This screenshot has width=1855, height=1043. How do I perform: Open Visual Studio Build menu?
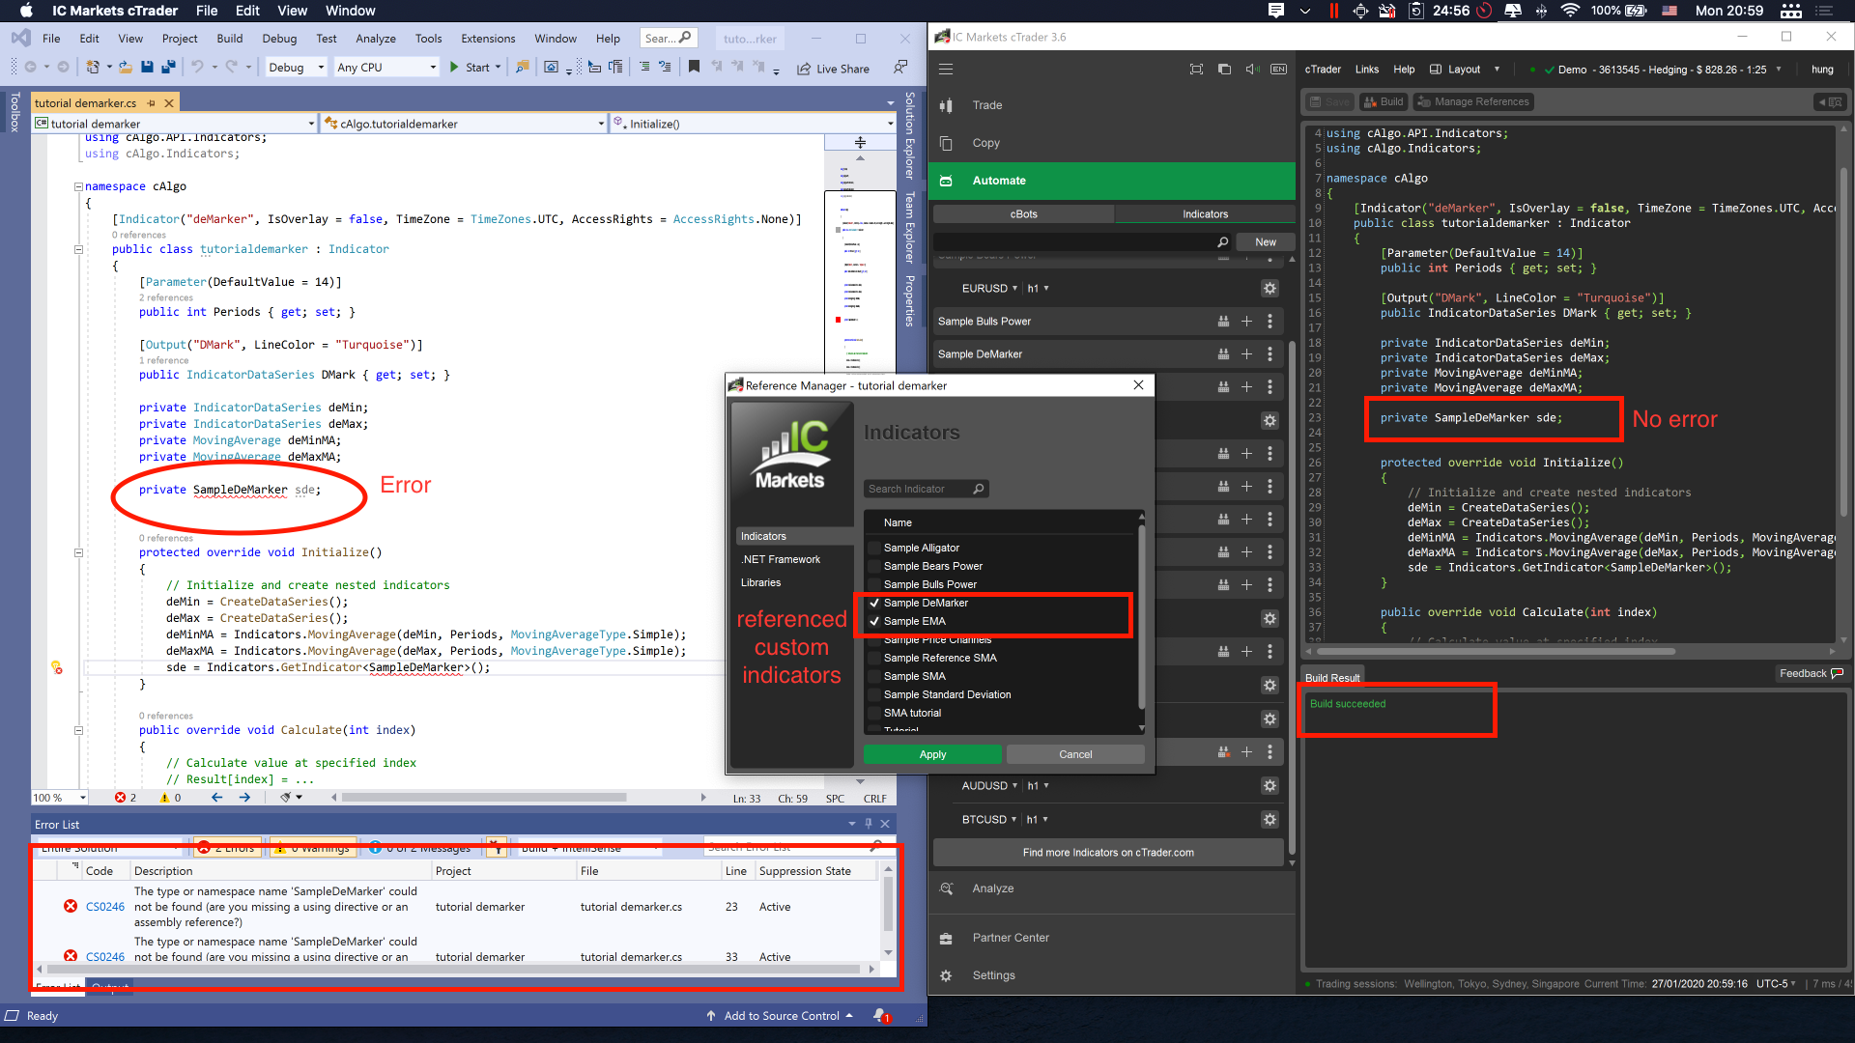pyautogui.click(x=230, y=39)
